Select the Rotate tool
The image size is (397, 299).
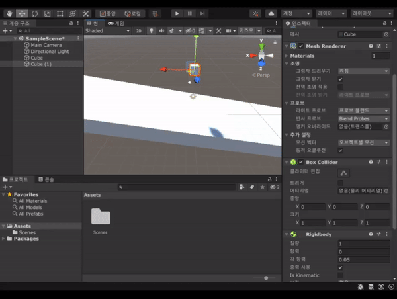pos(34,13)
